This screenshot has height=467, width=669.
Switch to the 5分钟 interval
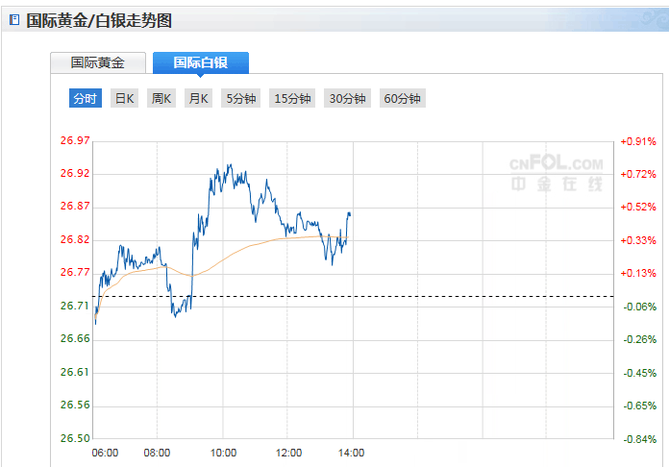click(240, 98)
